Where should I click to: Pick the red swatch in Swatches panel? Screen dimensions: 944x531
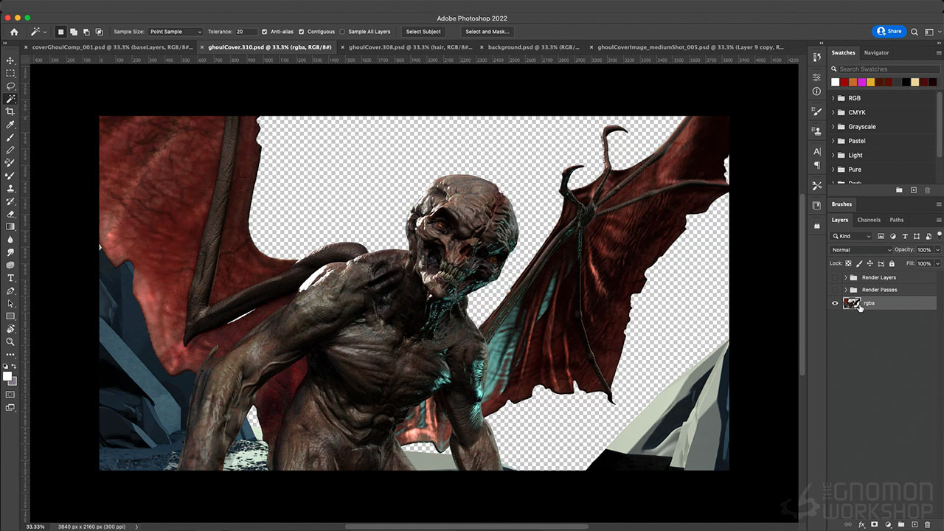pos(844,82)
